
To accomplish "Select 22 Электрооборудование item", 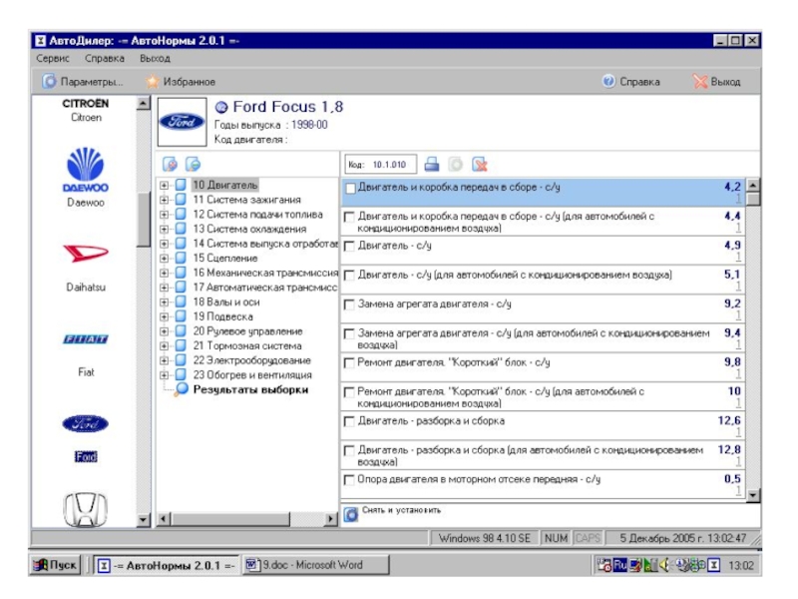I will pyautogui.click(x=252, y=360).
